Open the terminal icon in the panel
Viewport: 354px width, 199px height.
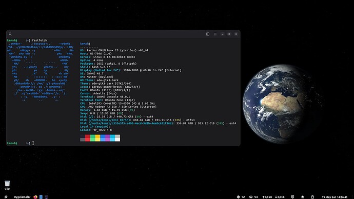(x=46, y=197)
